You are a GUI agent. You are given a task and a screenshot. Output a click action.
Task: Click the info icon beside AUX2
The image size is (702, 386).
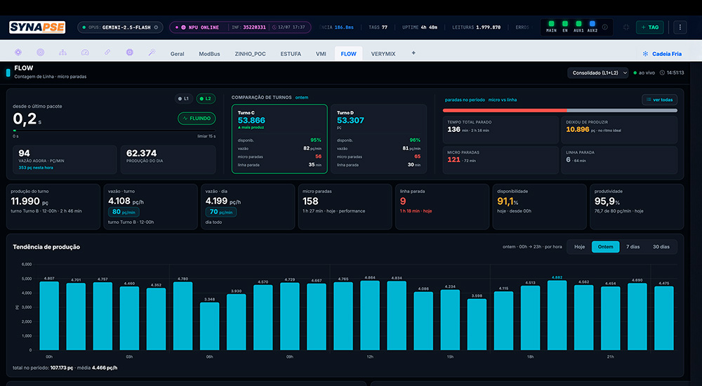pyautogui.click(x=605, y=27)
